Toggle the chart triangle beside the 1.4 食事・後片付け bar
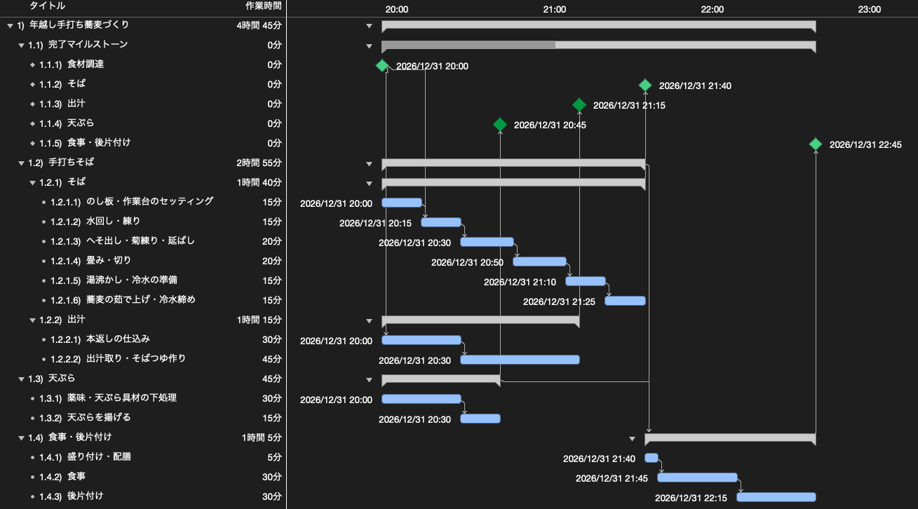The width and height of the screenshot is (918, 509). tap(632, 439)
